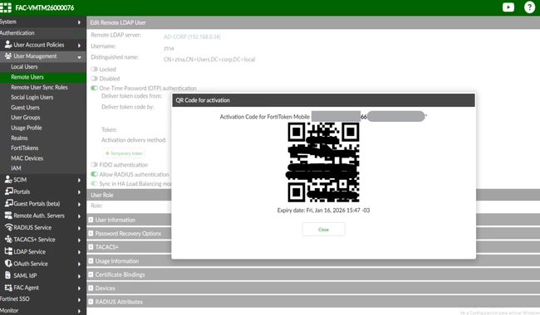Click the Remote Auth. Servers icon
The image size is (540, 315).
tap(8, 215)
